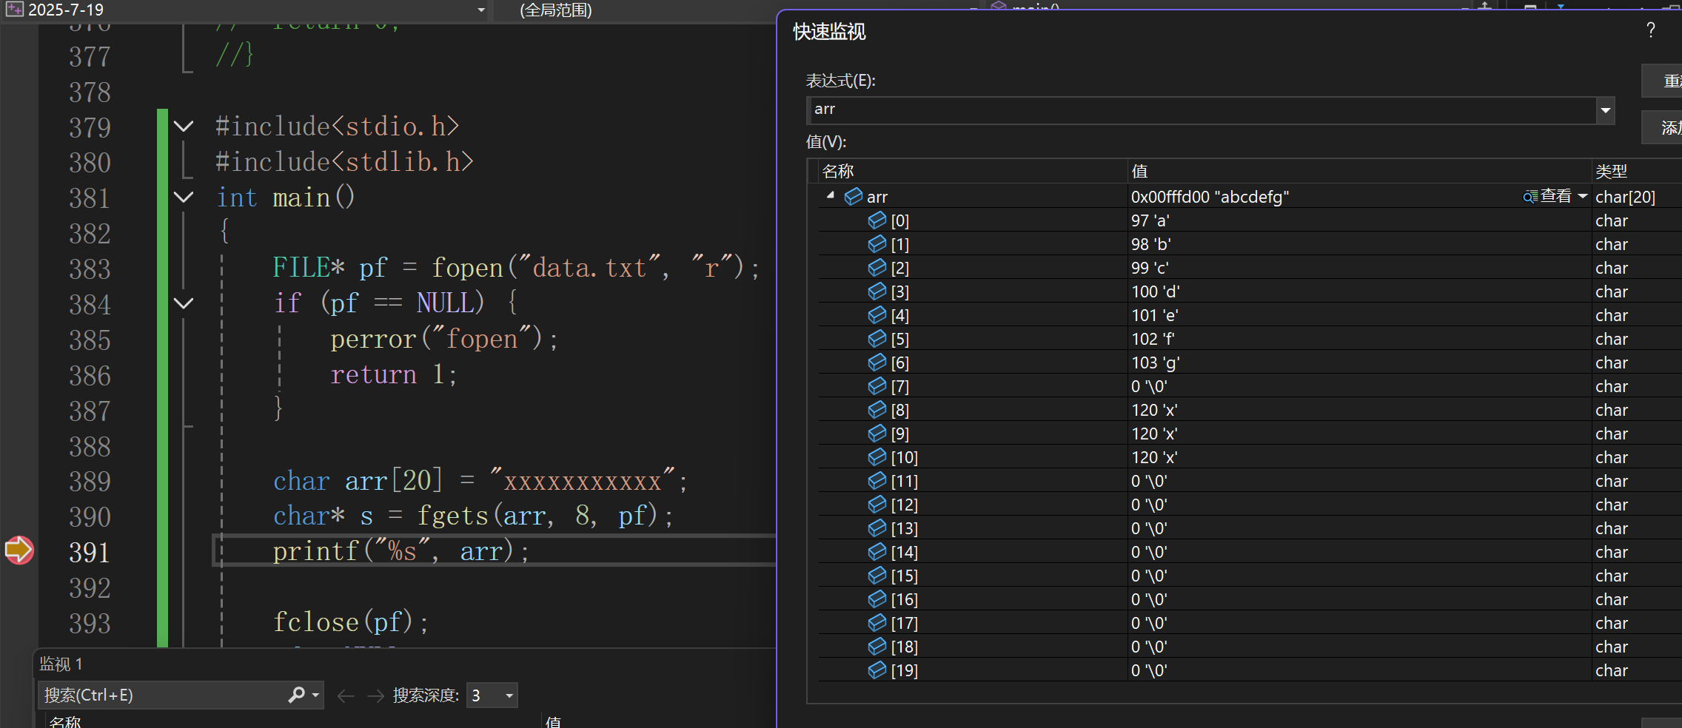Image resolution: width=1682 pixels, height=728 pixels.
Task: Select the [8] element row icon
Action: [877, 409]
